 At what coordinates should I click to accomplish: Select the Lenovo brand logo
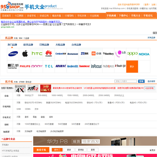(73, 54)
